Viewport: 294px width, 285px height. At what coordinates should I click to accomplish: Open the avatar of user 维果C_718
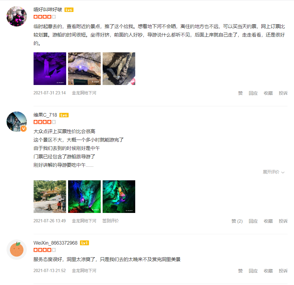16,122
